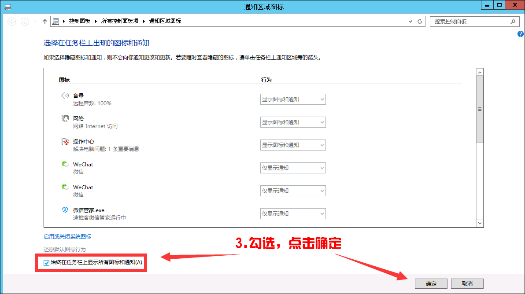
Task: Click the search magnifier icon
Action: coord(512,21)
